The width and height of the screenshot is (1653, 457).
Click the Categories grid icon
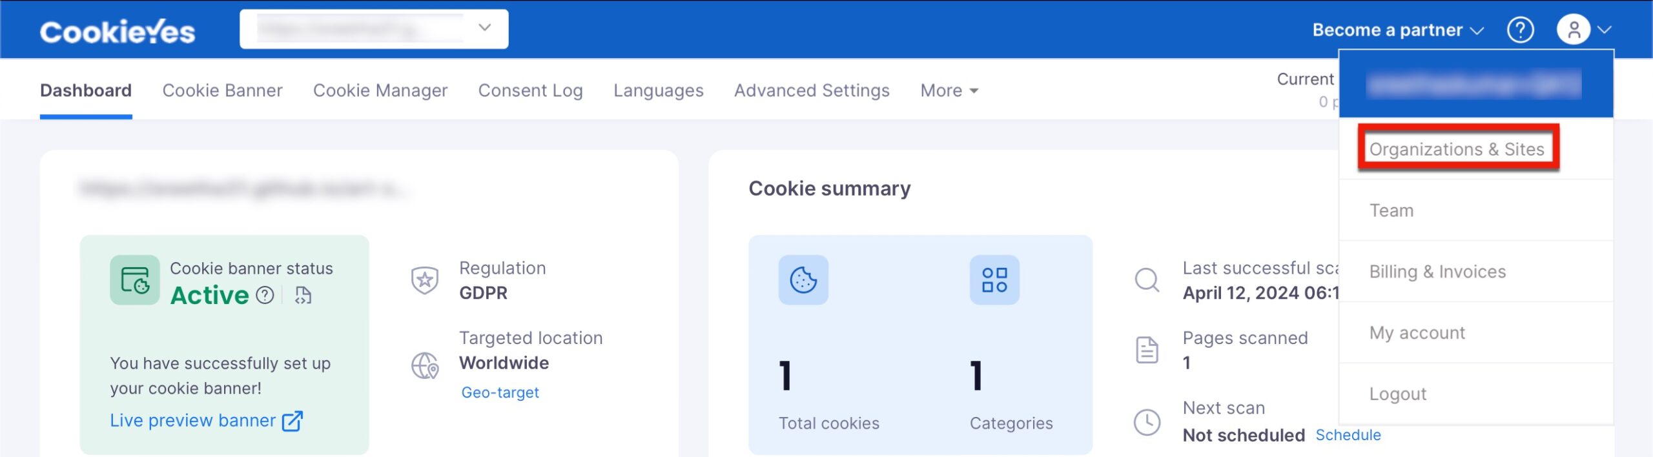[x=994, y=280]
